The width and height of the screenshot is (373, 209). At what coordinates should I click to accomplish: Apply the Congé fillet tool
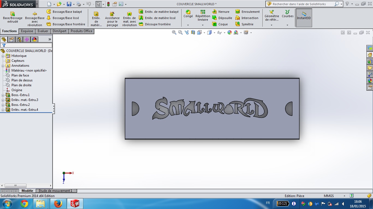pos(188,14)
